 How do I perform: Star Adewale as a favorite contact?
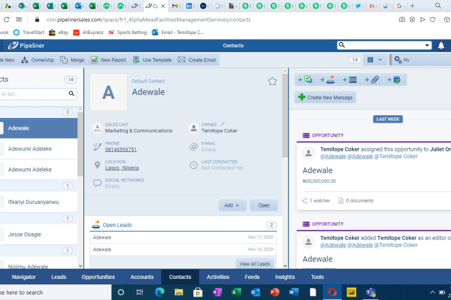[x=272, y=81]
